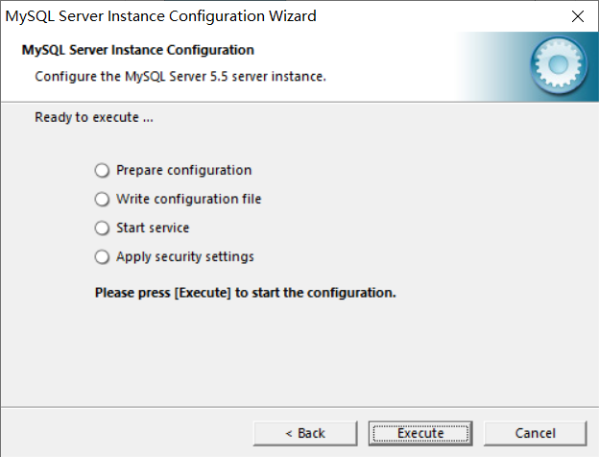The width and height of the screenshot is (599, 457).
Task: Select the Apply security settings step circle
Action: pyautogui.click(x=103, y=257)
